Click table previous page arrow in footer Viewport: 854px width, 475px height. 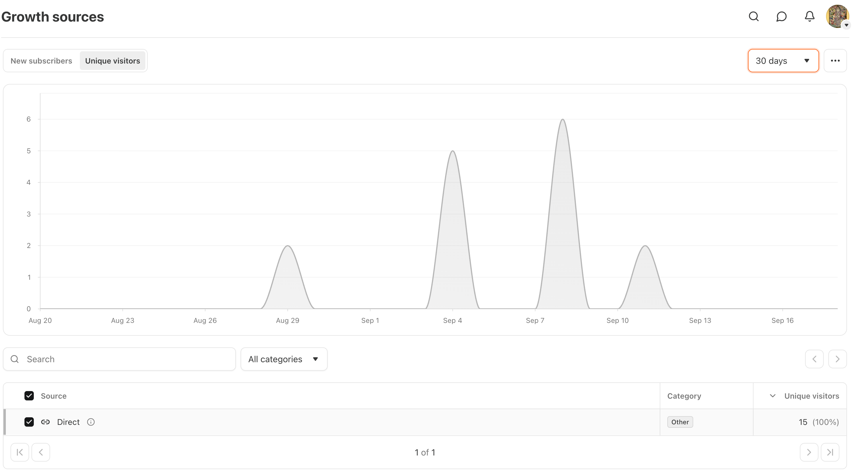[x=41, y=452]
